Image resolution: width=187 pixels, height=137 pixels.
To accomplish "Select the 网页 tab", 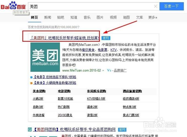I will point(34,18).
